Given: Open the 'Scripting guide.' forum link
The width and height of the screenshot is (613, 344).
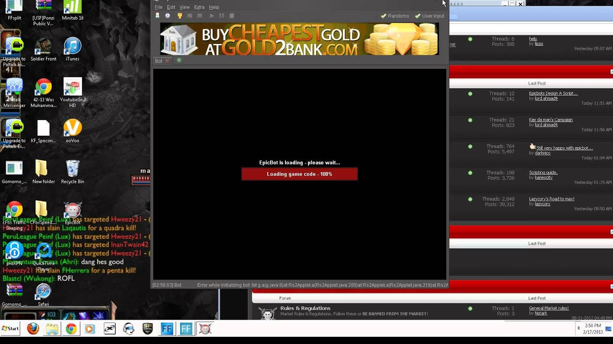Looking at the screenshot, I should coord(543,172).
